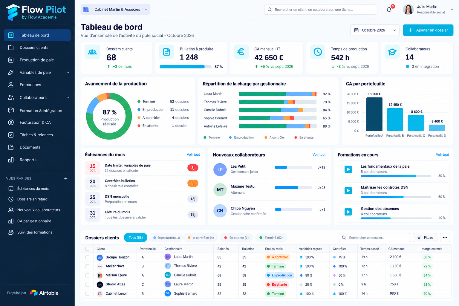Check the Maison Épure row checkbox
This screenshot has height=306, width=459.
[87, 275]
